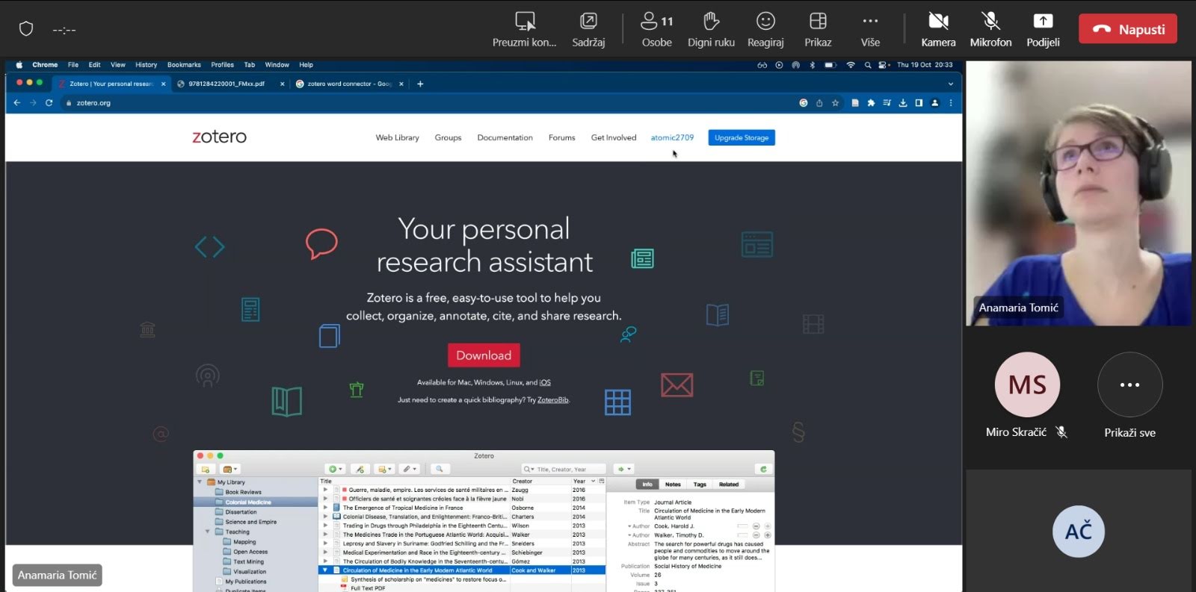1196x592 pixels.
Task: Close the zotero word connector tab
Action: coord(401,84)
